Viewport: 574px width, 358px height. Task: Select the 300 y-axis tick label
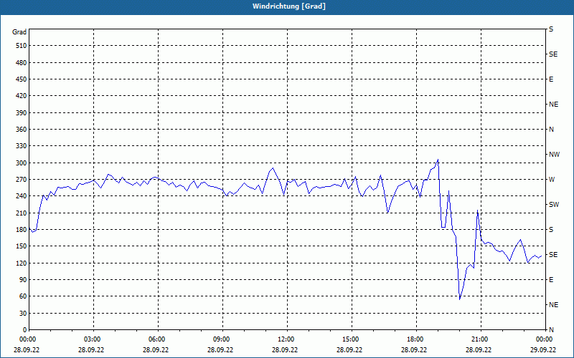[21, 163]
